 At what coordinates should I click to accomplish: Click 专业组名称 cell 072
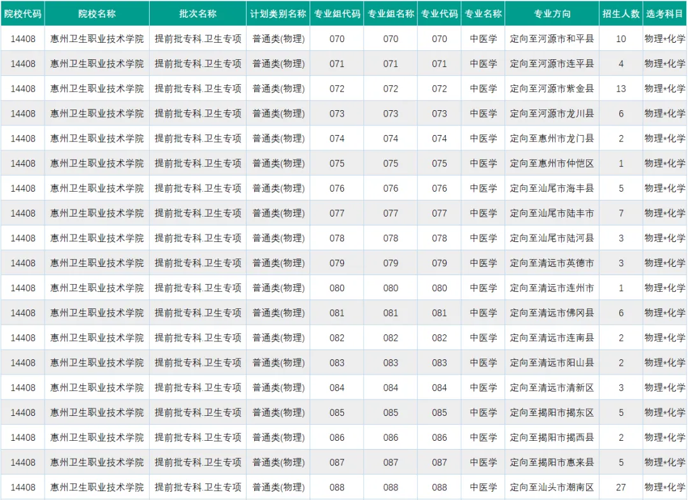[x=391, y=89]
